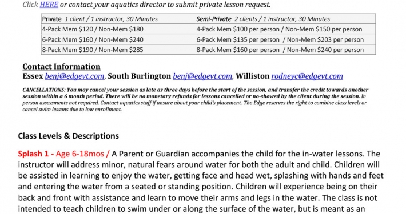The width and height of the screenshot is (406, 214).
Task: Open the HERE private lesson request link
Action: pyautogui.click(x=49, y=5)
